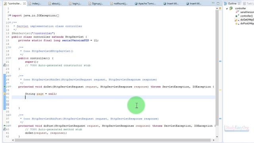The image size is (254, 143).
Task: Close the *controller editor tab
Action: 25,4
